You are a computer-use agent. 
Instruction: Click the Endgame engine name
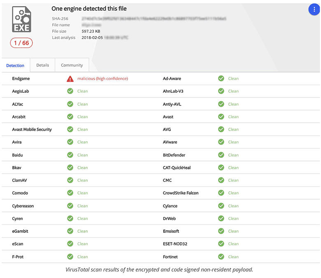tap(21, 78)
